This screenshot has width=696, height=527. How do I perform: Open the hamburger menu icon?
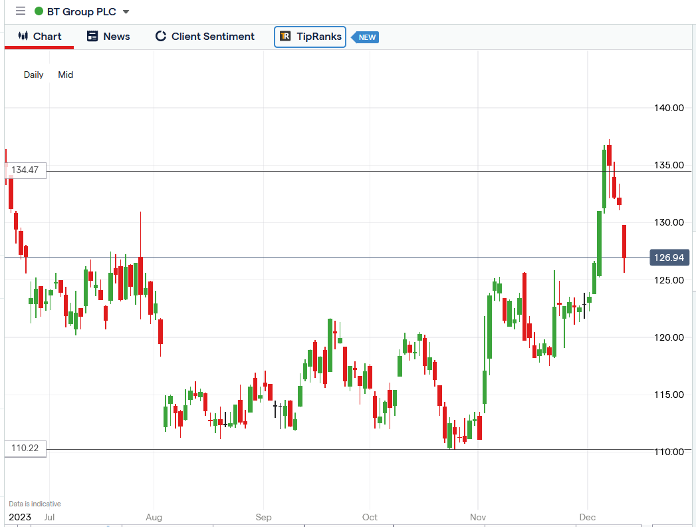(x=21, y=11)
